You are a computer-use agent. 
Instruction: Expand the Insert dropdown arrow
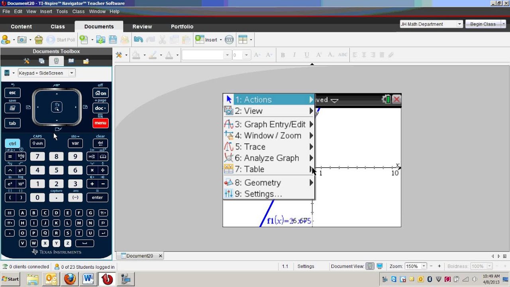[x=221, y=40]
